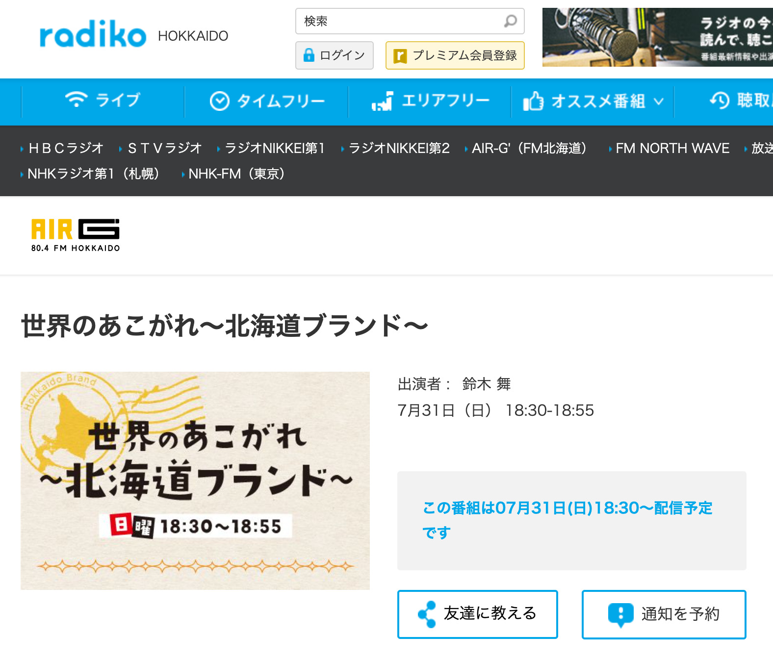Click the clock-check icon beside タイムフリー
Screen dimensions: 773x662
pos(220,101)
